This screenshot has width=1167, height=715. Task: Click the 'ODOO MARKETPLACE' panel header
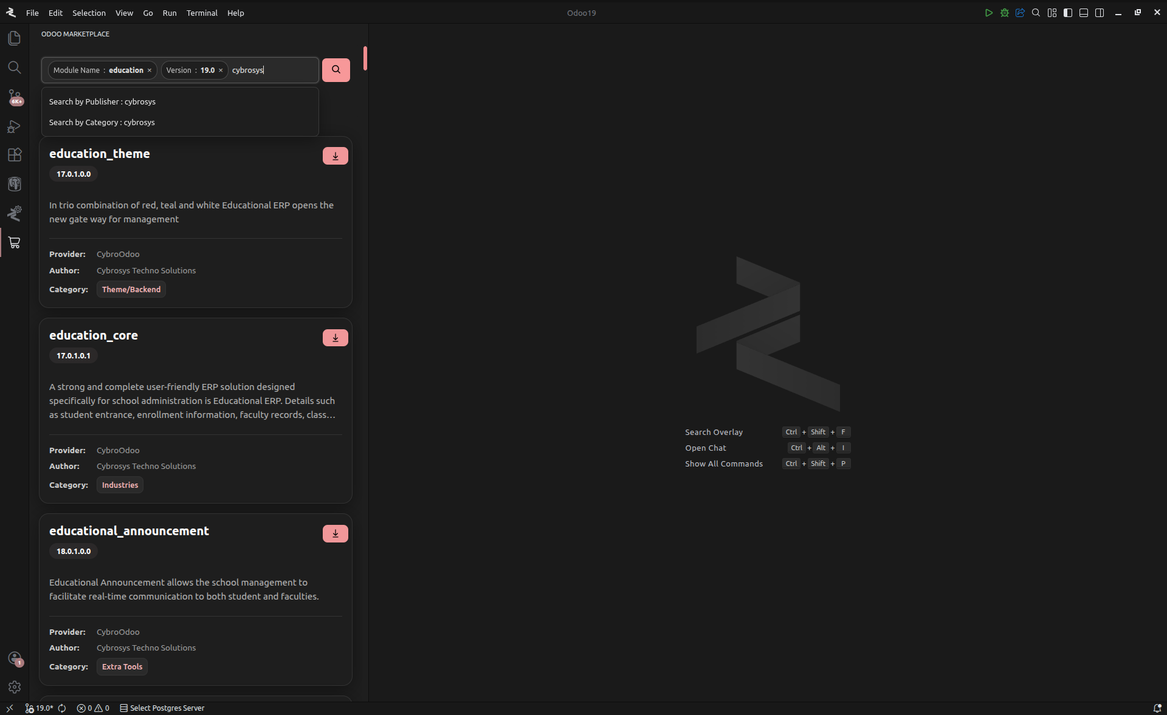click(75, 34)
